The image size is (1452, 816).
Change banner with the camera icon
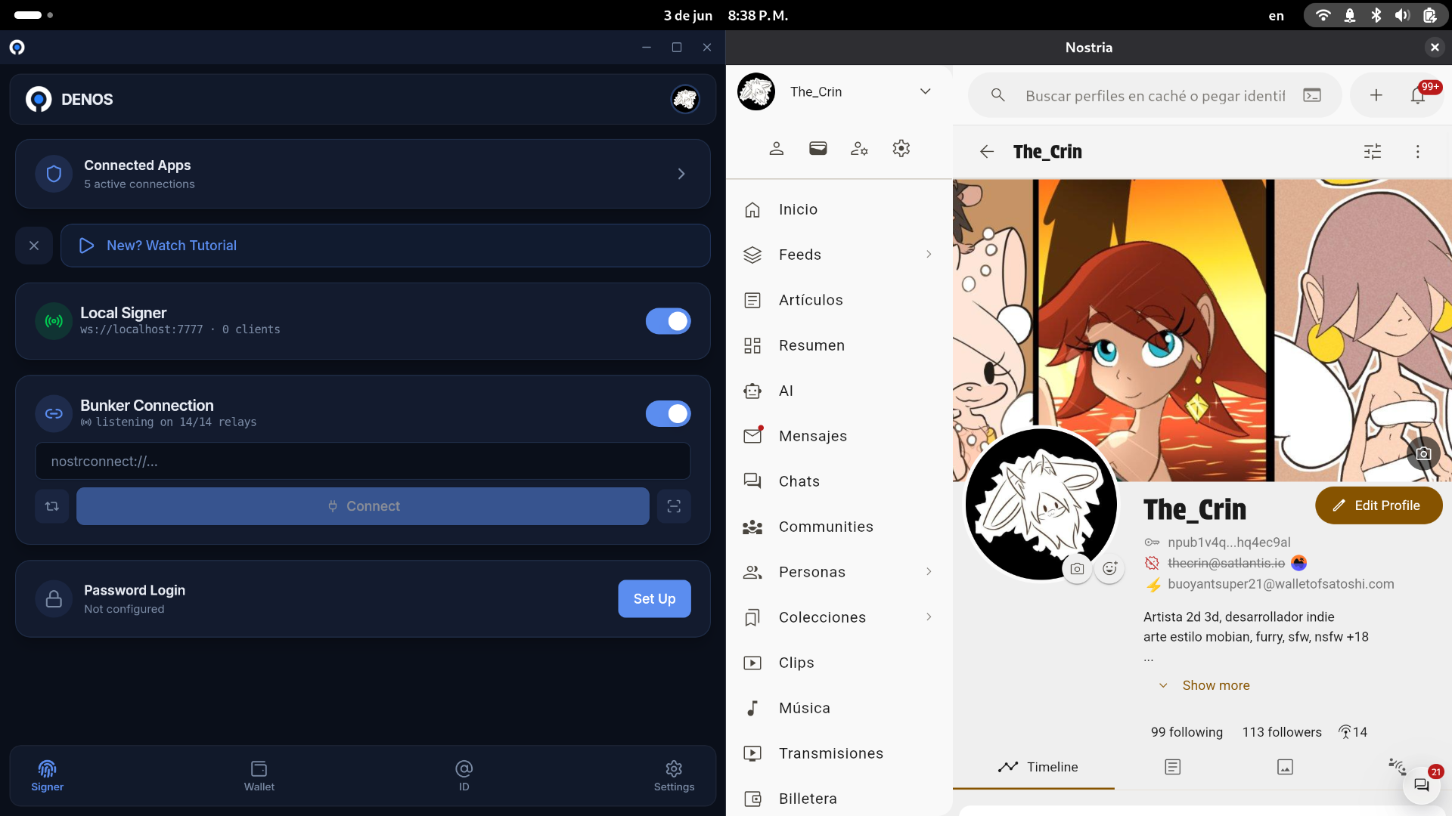click(x=1423, y=453)
